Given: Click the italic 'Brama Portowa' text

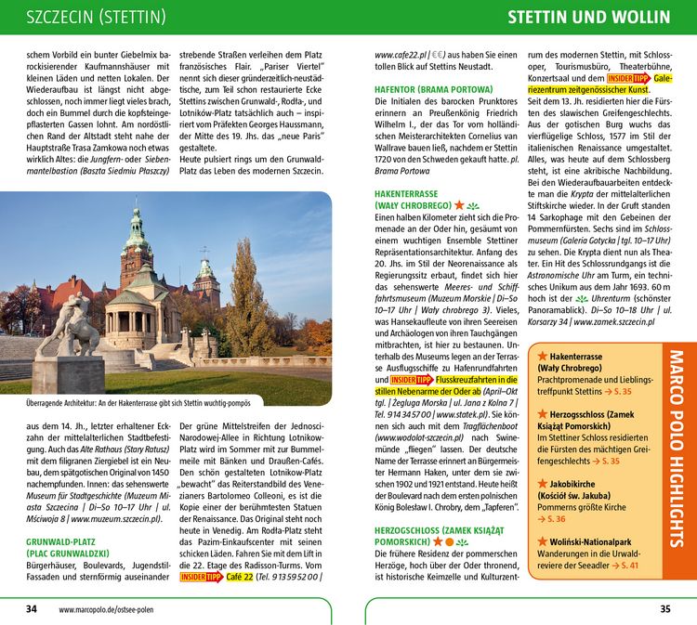Looking at the screenshot, I should [x=402, y=171].
